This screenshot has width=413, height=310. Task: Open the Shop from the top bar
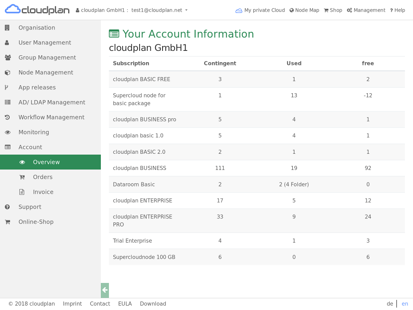333,10
